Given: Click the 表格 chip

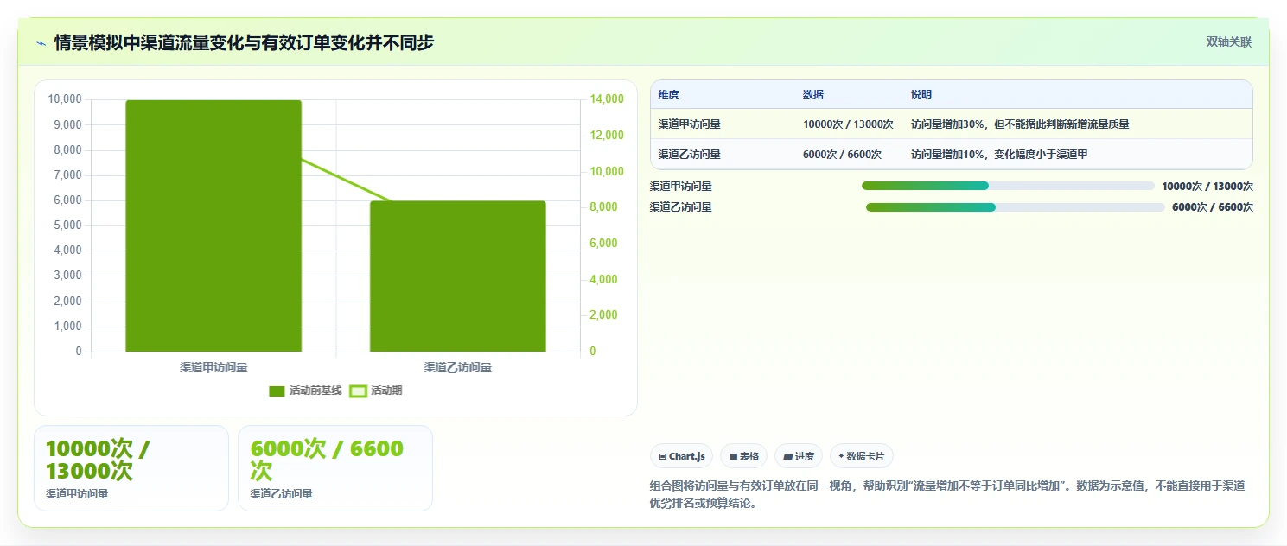Looking at the screenshot, I should [743, 456].
